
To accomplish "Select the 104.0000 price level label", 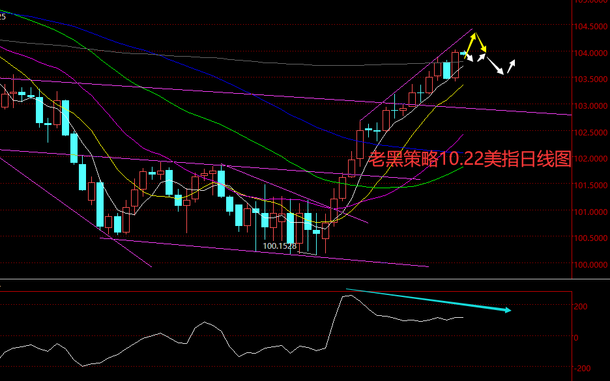I will click(591, 53).
